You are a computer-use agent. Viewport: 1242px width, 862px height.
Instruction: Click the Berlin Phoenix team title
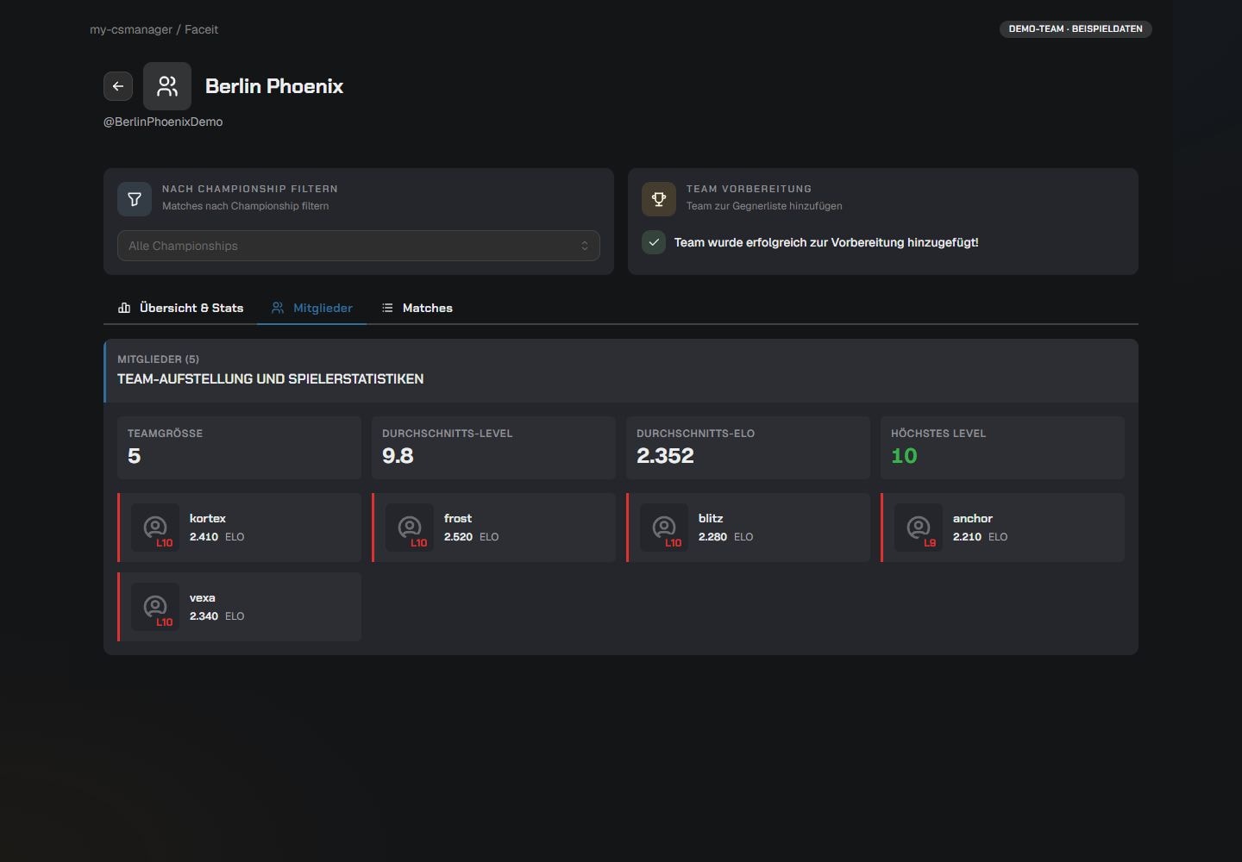pos(274,86)
